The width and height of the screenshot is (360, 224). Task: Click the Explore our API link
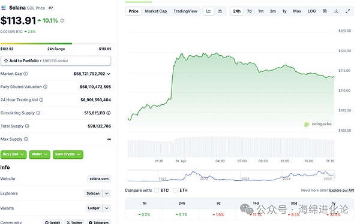341,190
